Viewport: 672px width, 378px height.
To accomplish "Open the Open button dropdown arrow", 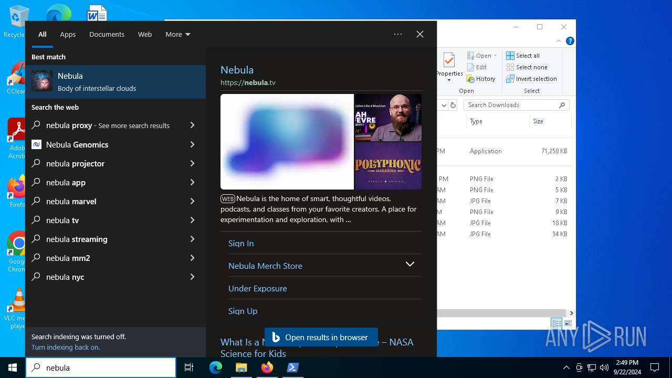I will click(495, 56).
